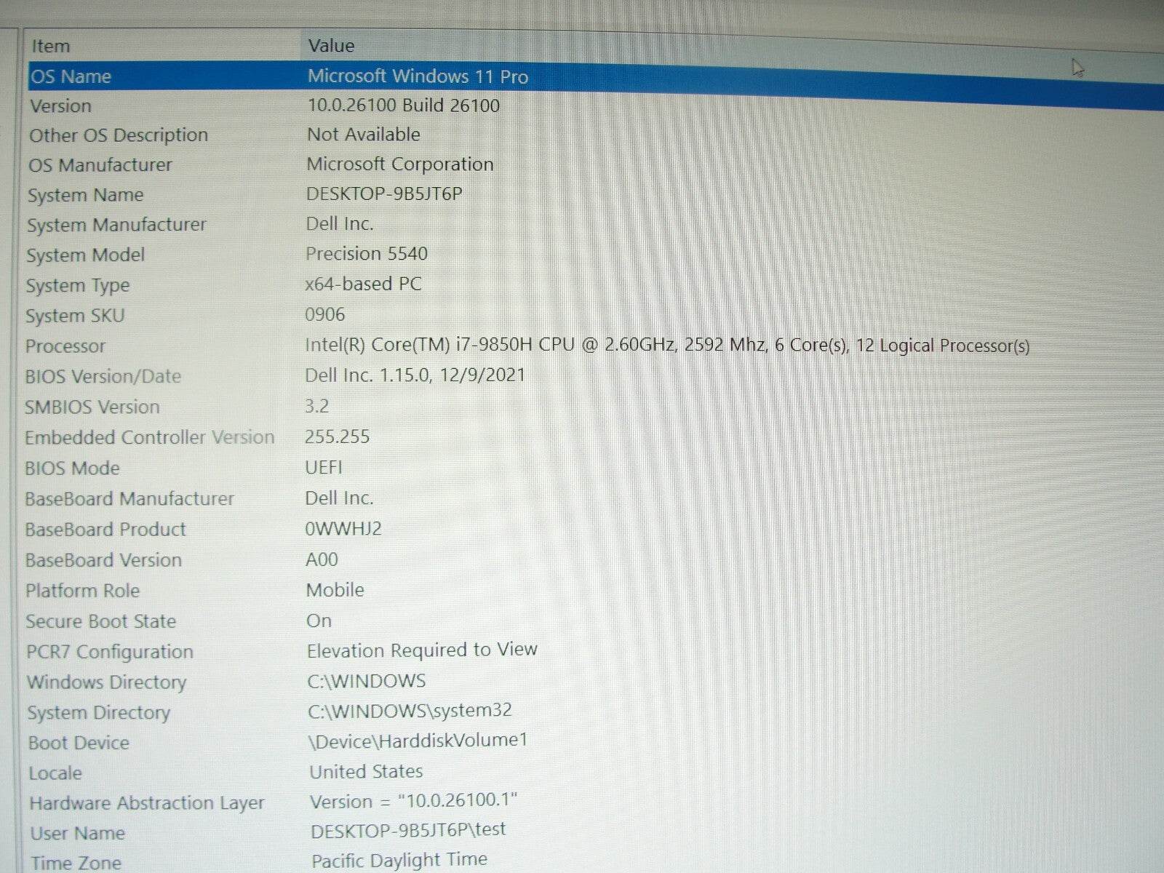Select the Hardware Abstraction Layer row

coord(147,803)
